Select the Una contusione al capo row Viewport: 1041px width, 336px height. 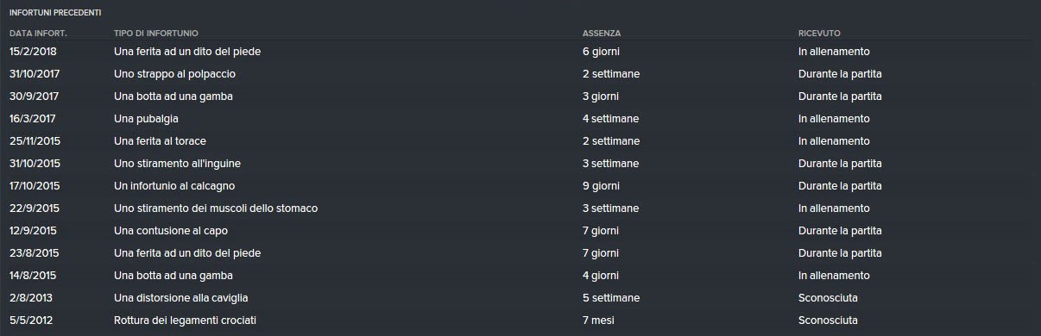(520, 231)
